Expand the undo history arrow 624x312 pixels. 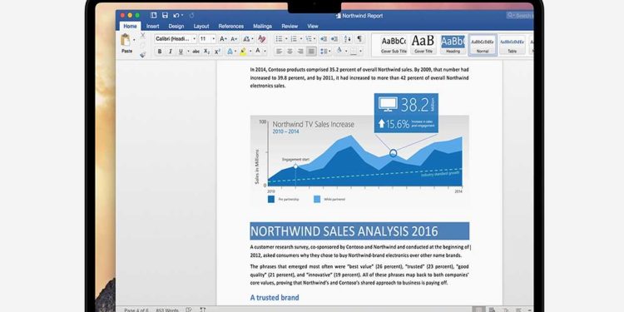click(x=182, y=15)
